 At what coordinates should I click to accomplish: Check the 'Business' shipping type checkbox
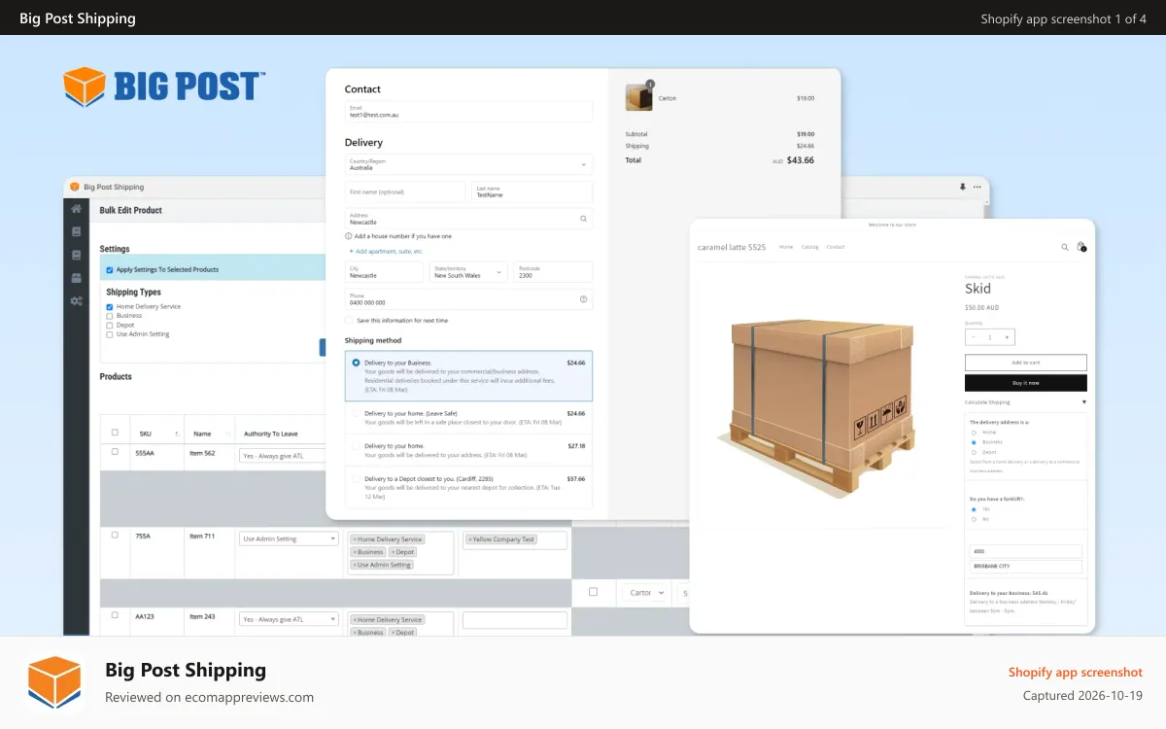click(x=110, y=316)
